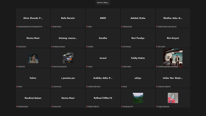Click Bella Nuraini's muted microphone icon
206x116 pixels.
click(x=52, y=27)
